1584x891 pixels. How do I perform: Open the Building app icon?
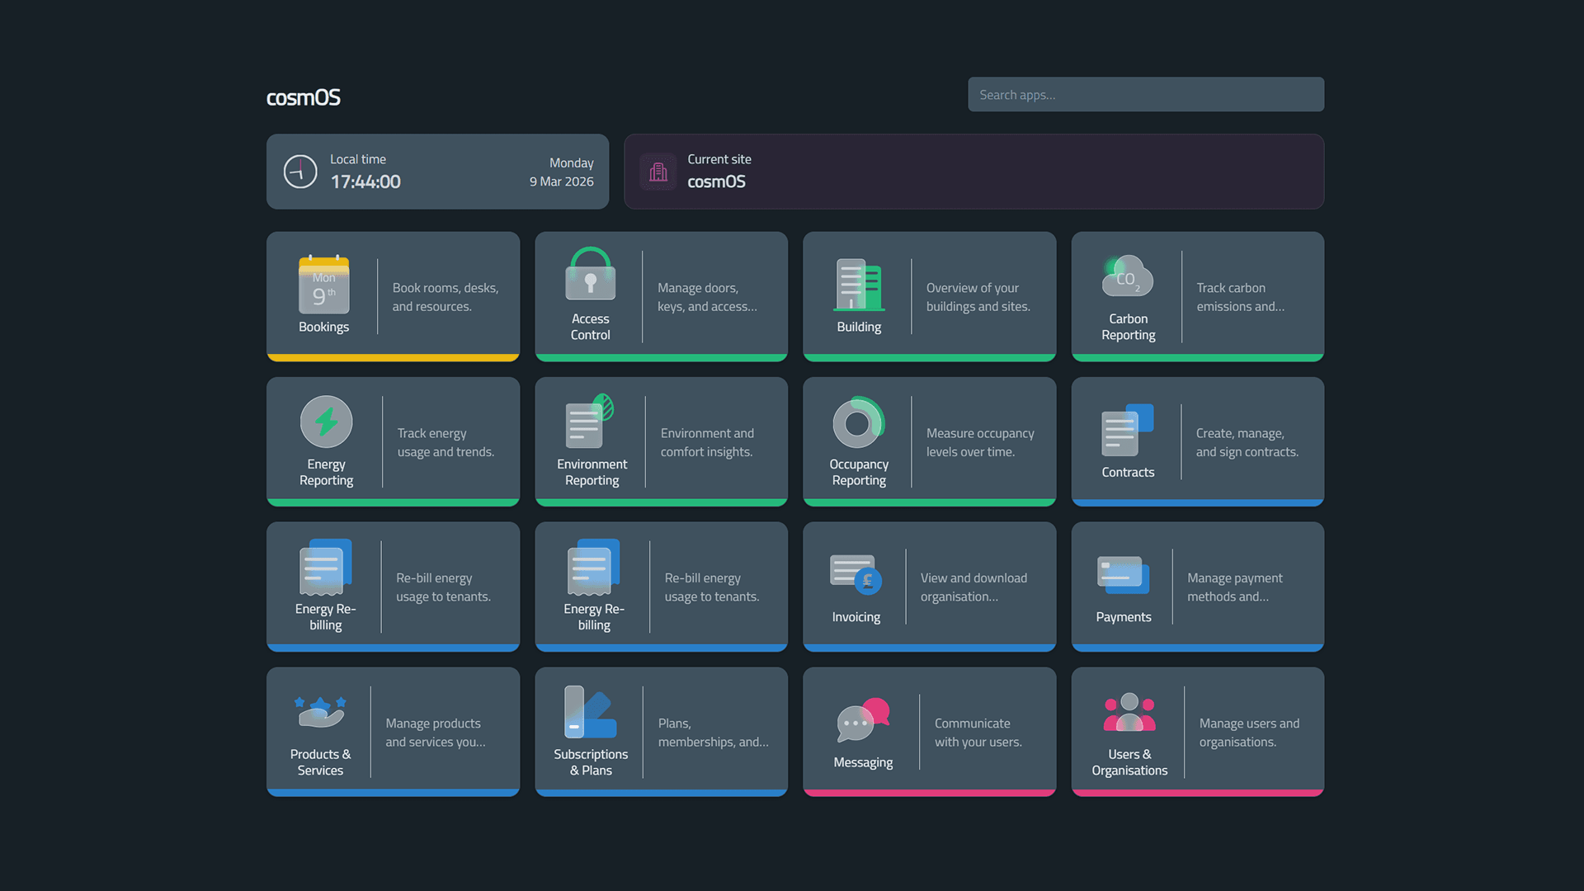[x=859, y=285]
